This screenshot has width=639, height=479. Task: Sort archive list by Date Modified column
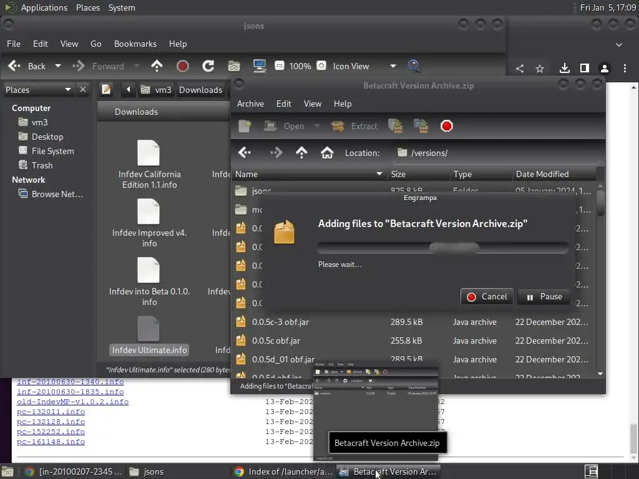(554, 174)
